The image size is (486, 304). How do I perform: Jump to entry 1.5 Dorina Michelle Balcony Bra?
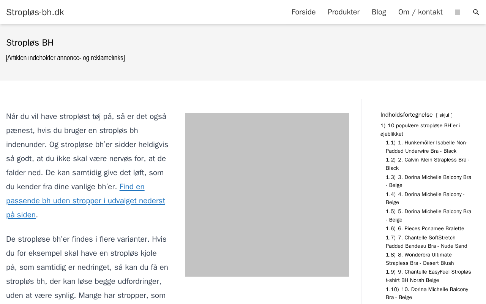[428, 215]
